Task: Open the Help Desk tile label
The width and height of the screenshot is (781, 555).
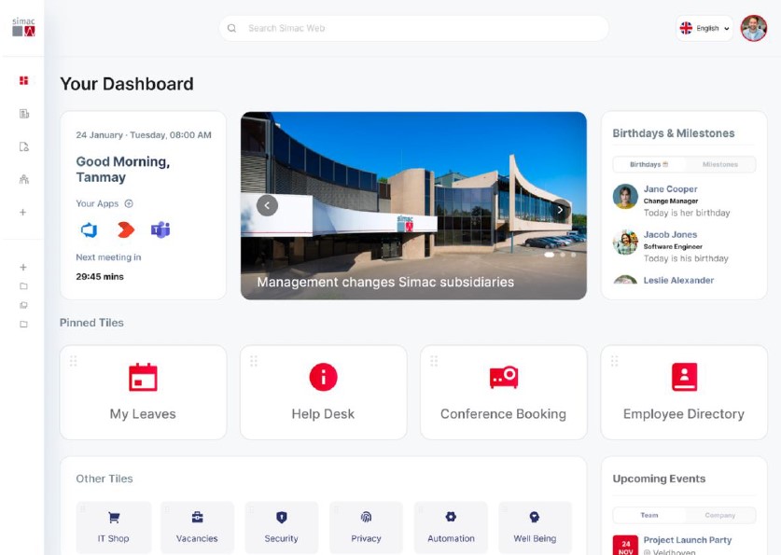Action: point(323,414)
